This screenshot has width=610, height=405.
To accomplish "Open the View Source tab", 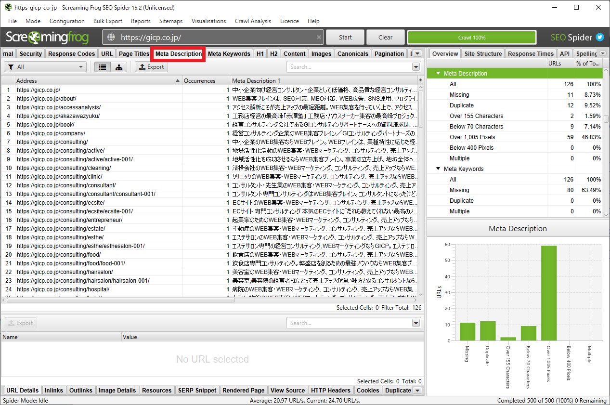I will (287, 390).
